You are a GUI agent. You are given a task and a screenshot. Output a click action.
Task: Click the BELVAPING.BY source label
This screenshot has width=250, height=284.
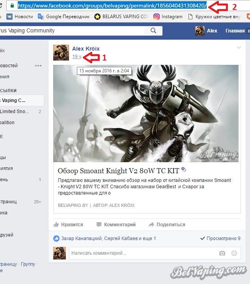coord(73,205)
